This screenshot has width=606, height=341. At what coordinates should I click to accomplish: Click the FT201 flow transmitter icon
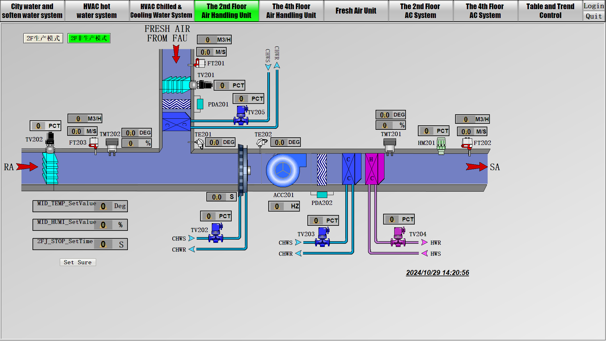pos(200,63)
